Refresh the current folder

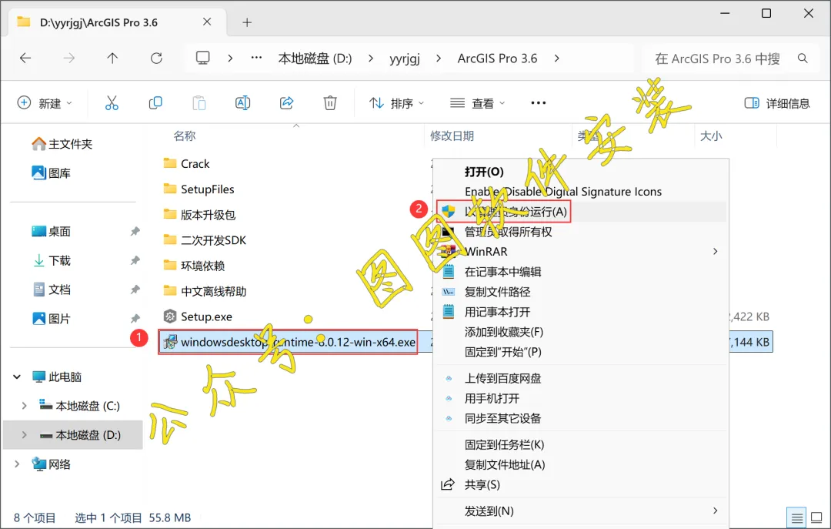pos(156,59)
